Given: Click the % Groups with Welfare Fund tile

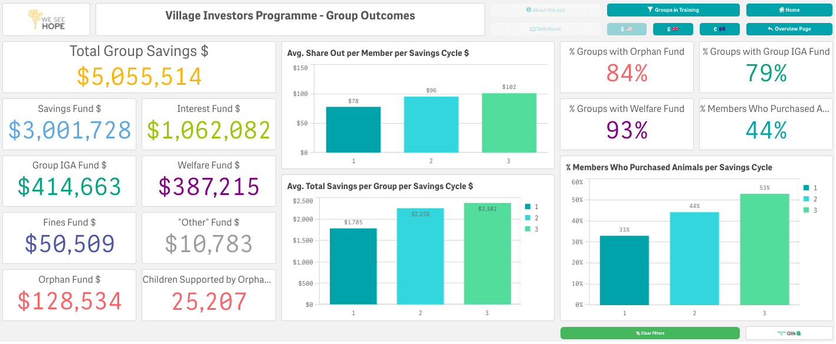Looking at the screenshot, I should 627,124.
